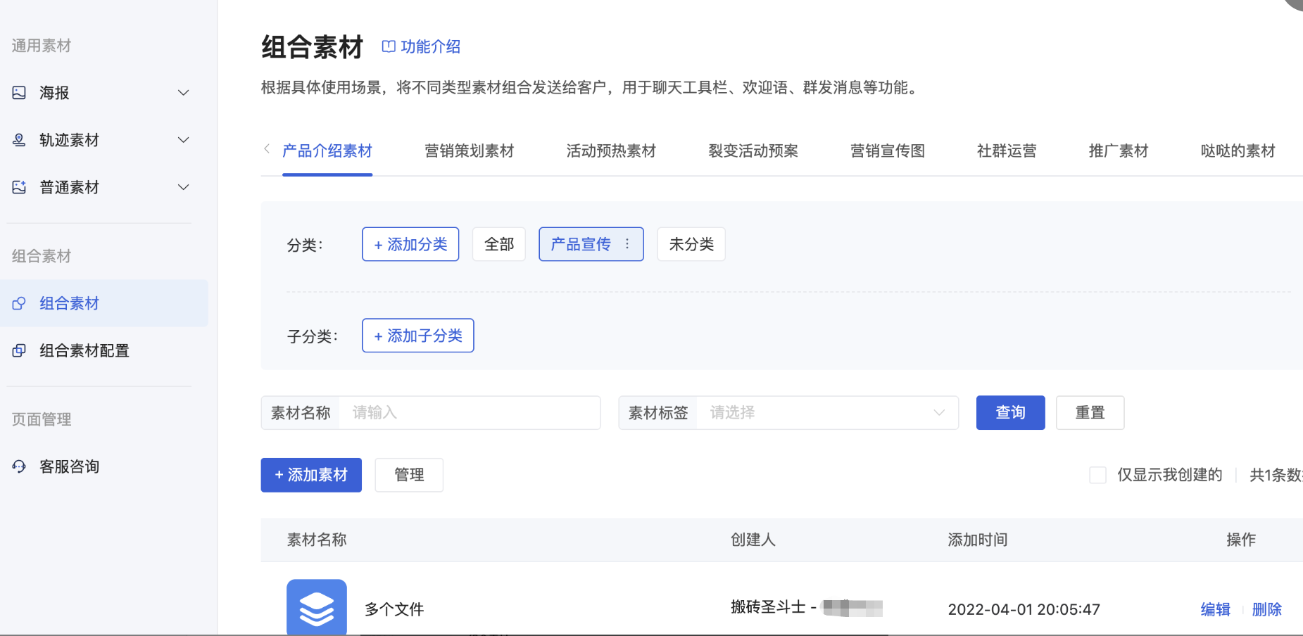Click the 组合素材配置 copy icon
1303x636 pixels.
[19, 350]
